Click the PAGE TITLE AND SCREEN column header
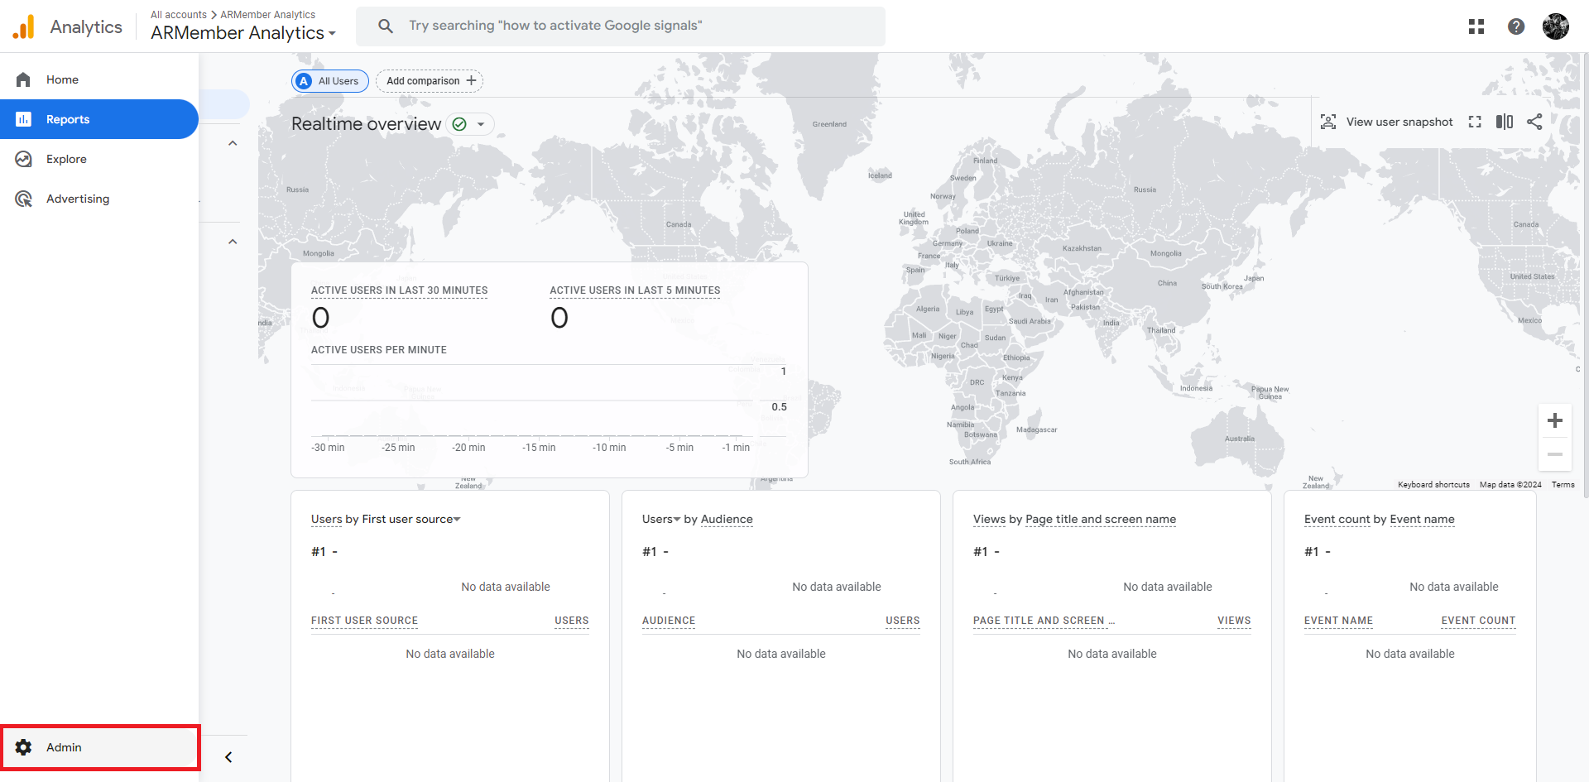Viewport: 1589px width, 782px height. (1044, 621)
